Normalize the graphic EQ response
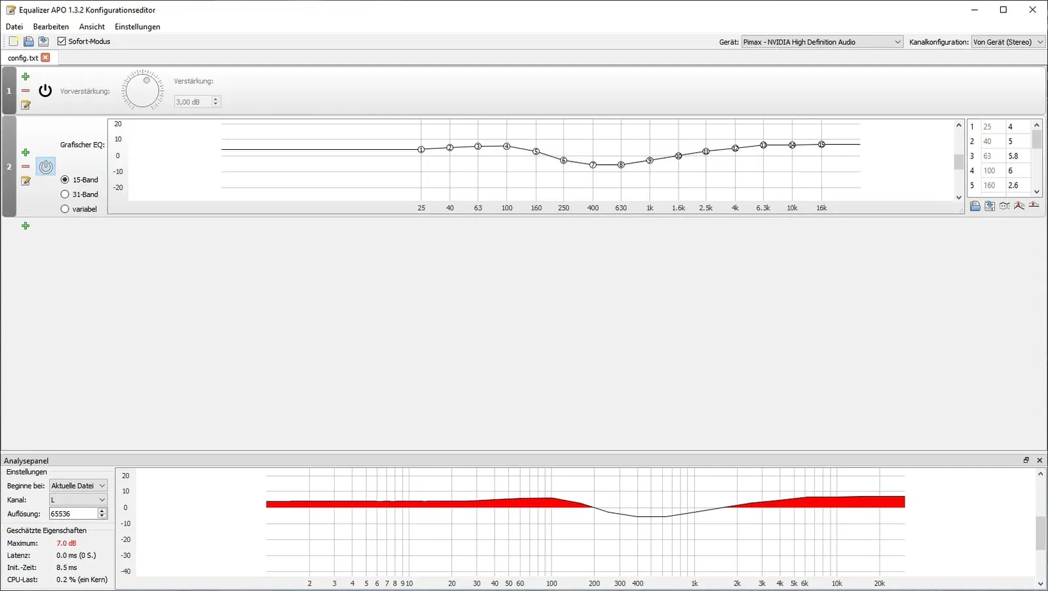This screenshot has height=591, width=1048. [1019, 206]
